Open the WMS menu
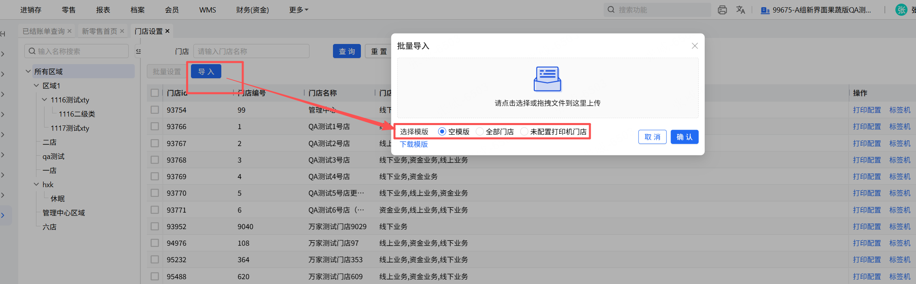This screenshot has width=916, height=284. tap(208, 10)
